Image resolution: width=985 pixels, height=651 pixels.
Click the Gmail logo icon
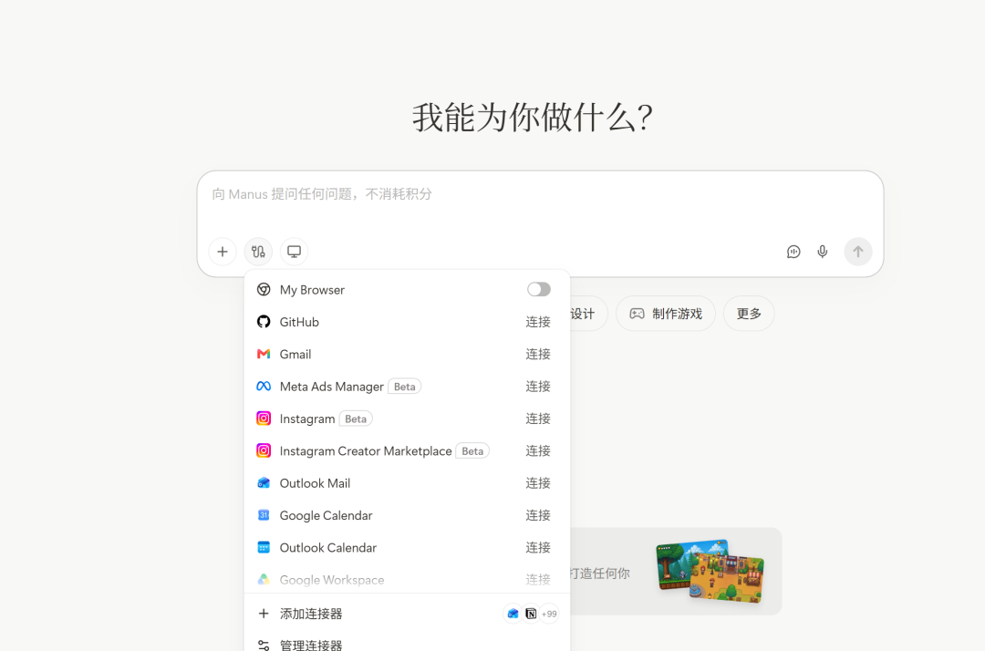(x=264, y=354)
